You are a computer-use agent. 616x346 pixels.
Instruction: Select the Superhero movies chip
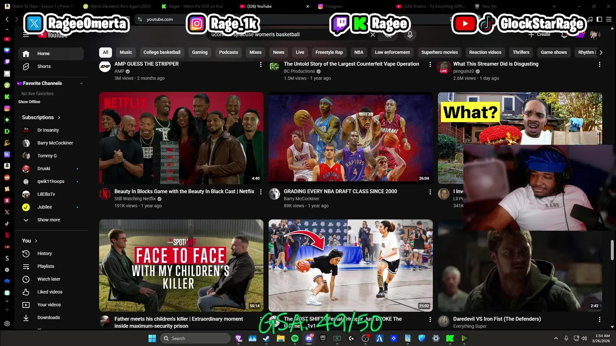pyautogui.click(x=439, y=52)
